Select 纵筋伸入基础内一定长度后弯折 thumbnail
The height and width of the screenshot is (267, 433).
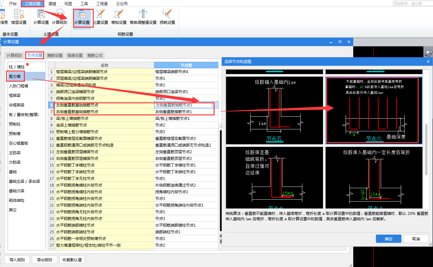[374, 177]
